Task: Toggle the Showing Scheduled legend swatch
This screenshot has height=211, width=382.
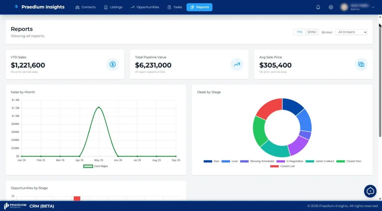Action: [x=244, y=161]
